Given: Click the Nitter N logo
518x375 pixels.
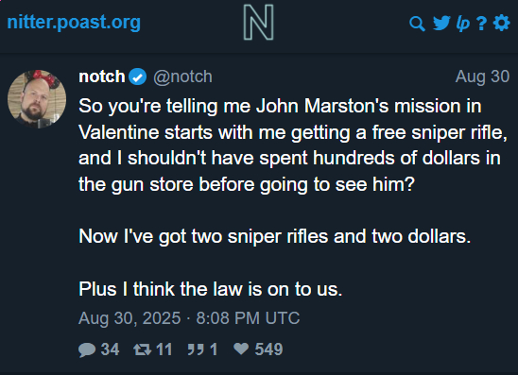Looking at the screenshot, I should (259, 22).
